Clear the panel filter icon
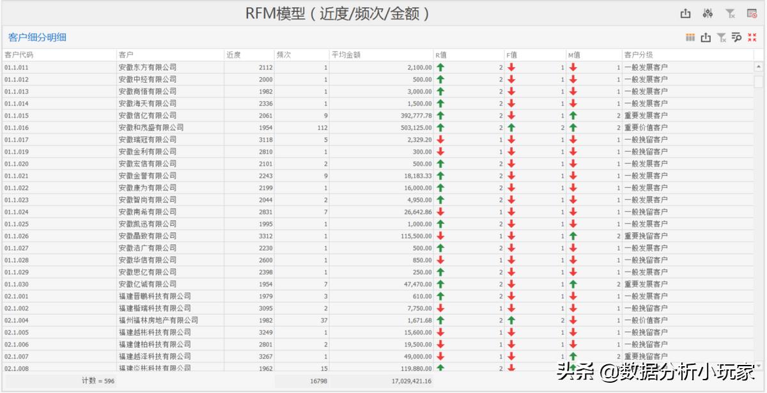767x393 pixels. [x=721, y=37]
